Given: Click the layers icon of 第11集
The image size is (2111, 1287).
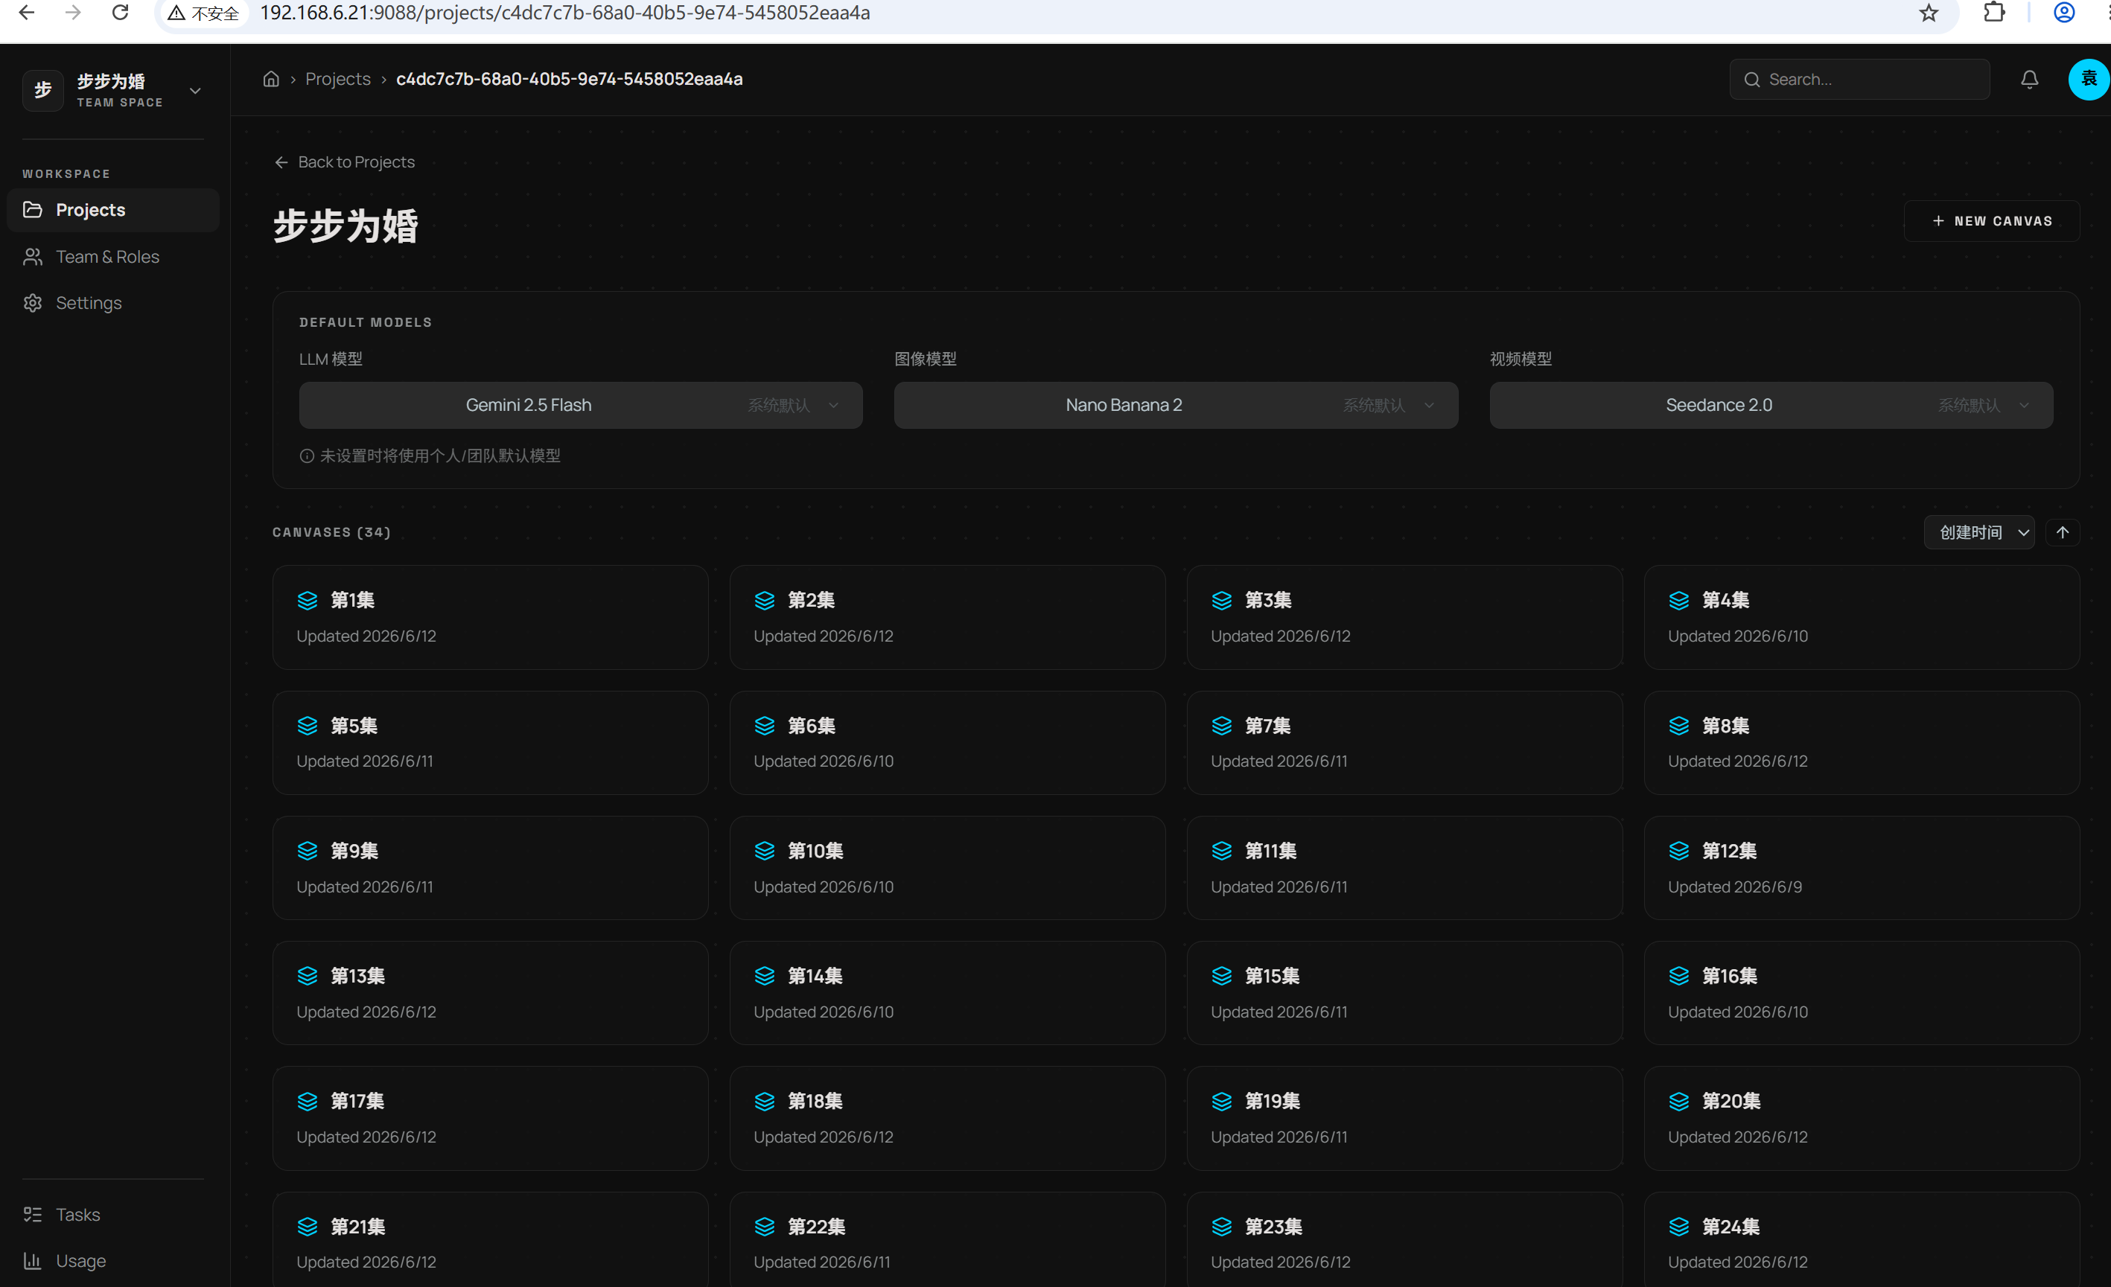Looking at the screenshot, I should pyautogui.click(x=1222, y=851).
